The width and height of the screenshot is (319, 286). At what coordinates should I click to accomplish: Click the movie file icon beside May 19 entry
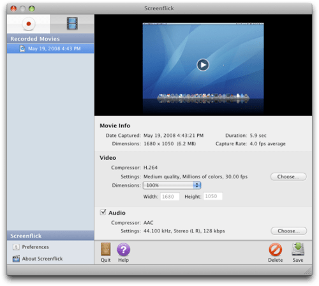coord(22,48)
